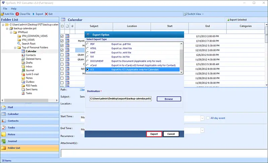Image resolution: width=268 pixels, height=163 pixels.
Task: Open the Help menu
Action: [x=14, y=9]
